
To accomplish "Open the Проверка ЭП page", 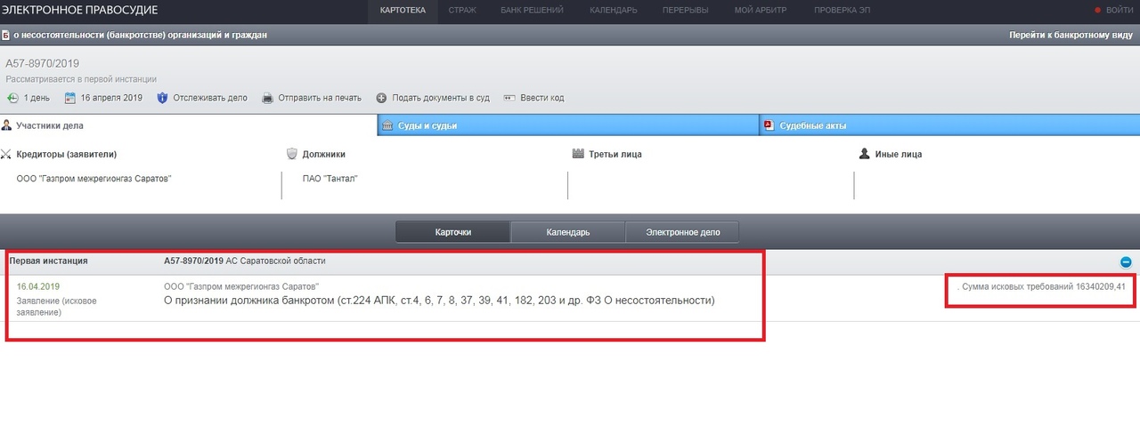I will point(842,11).
